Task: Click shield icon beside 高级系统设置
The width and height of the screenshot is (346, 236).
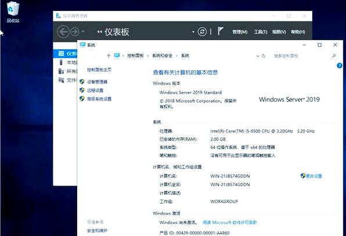Action: pyautogui.click(x=82, y=99)
